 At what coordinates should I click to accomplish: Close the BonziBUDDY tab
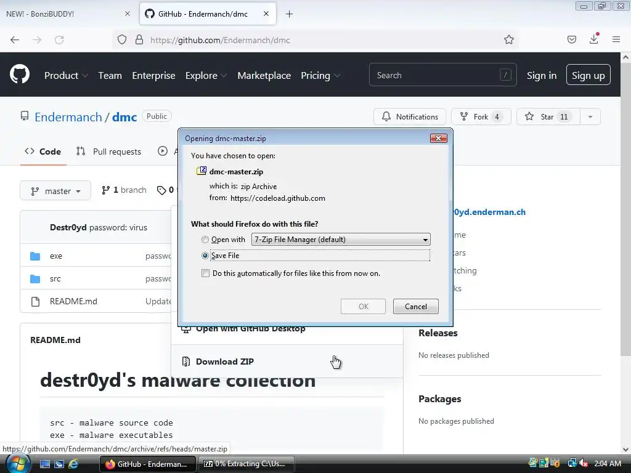(x=128, y=14)
